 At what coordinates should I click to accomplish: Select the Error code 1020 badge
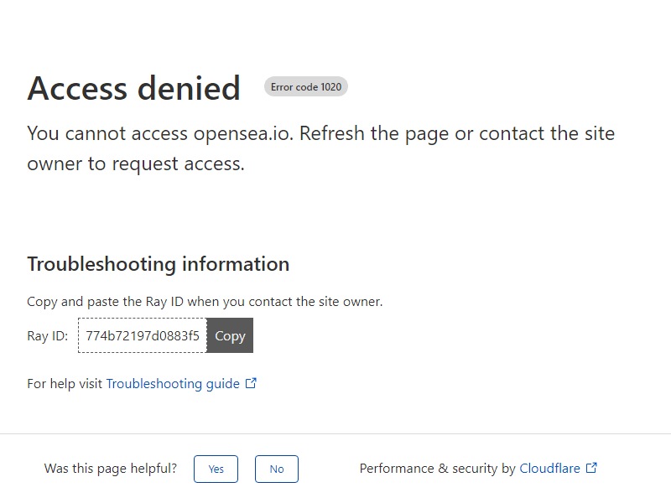tap(305, 86)
